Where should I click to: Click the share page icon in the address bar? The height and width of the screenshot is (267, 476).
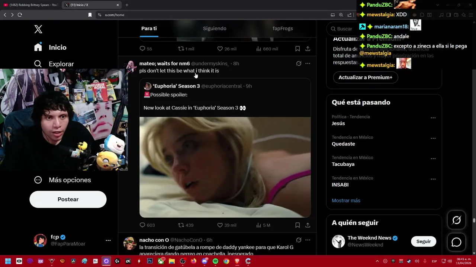coord(350,15)
